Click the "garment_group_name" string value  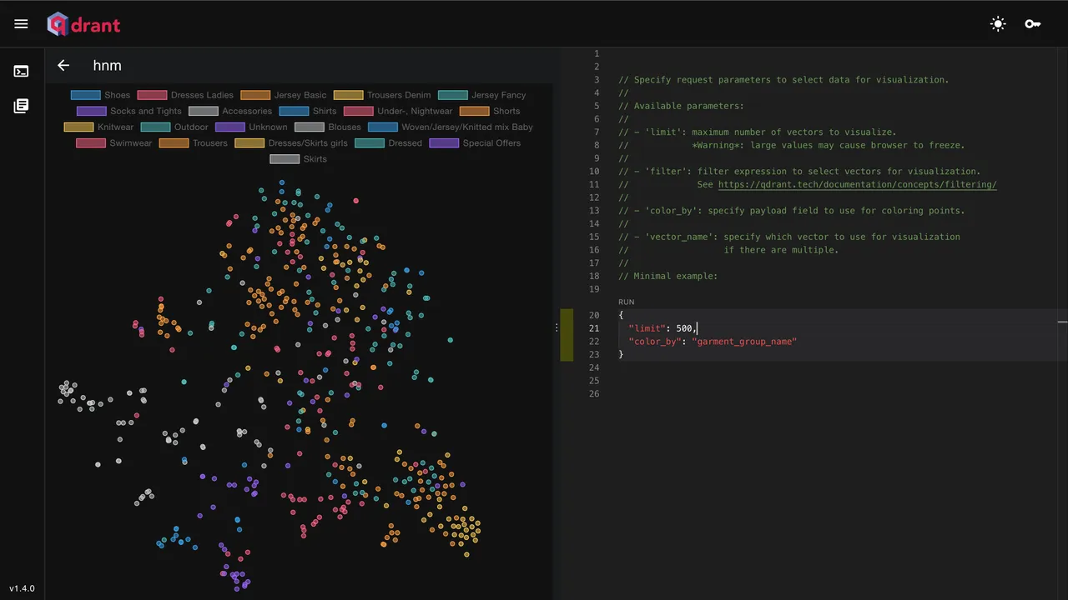pyautogui.click(x=744, y=342)
